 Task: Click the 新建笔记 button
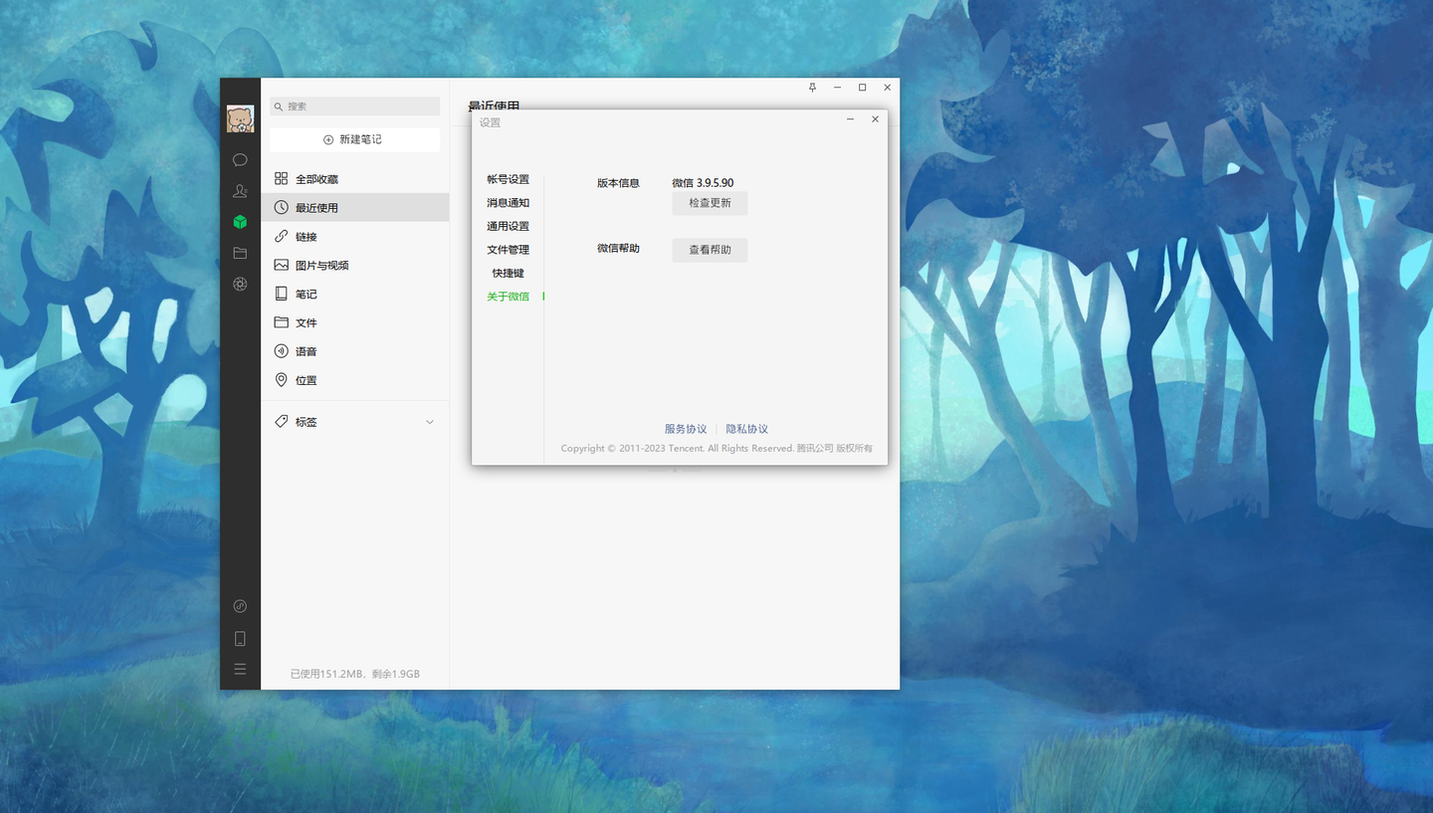tap(354, 139)
